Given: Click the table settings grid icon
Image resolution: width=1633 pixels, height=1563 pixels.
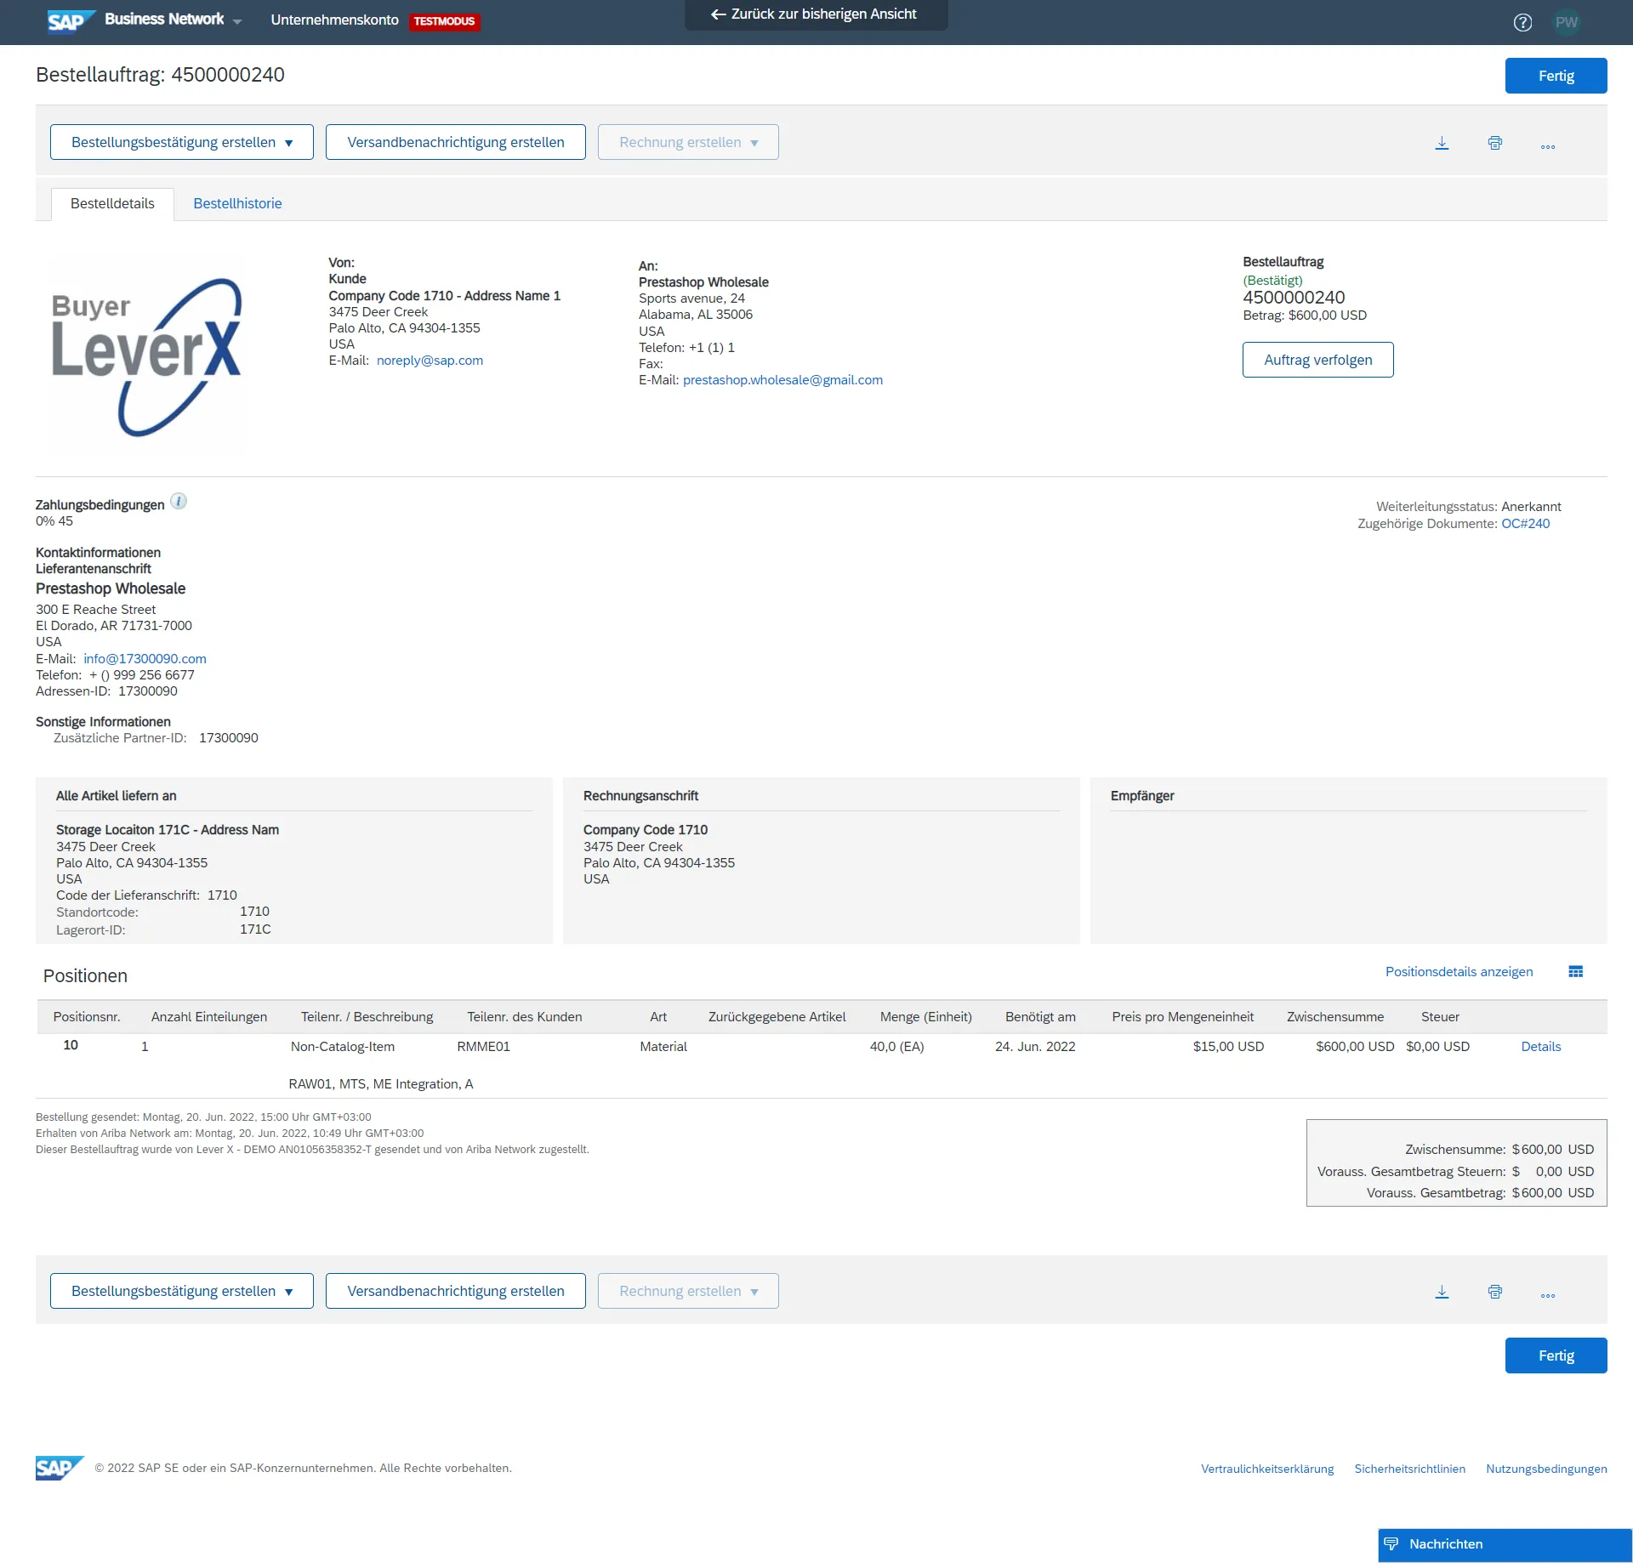Looking at the screenshot, I should (x=1575, y=972).
